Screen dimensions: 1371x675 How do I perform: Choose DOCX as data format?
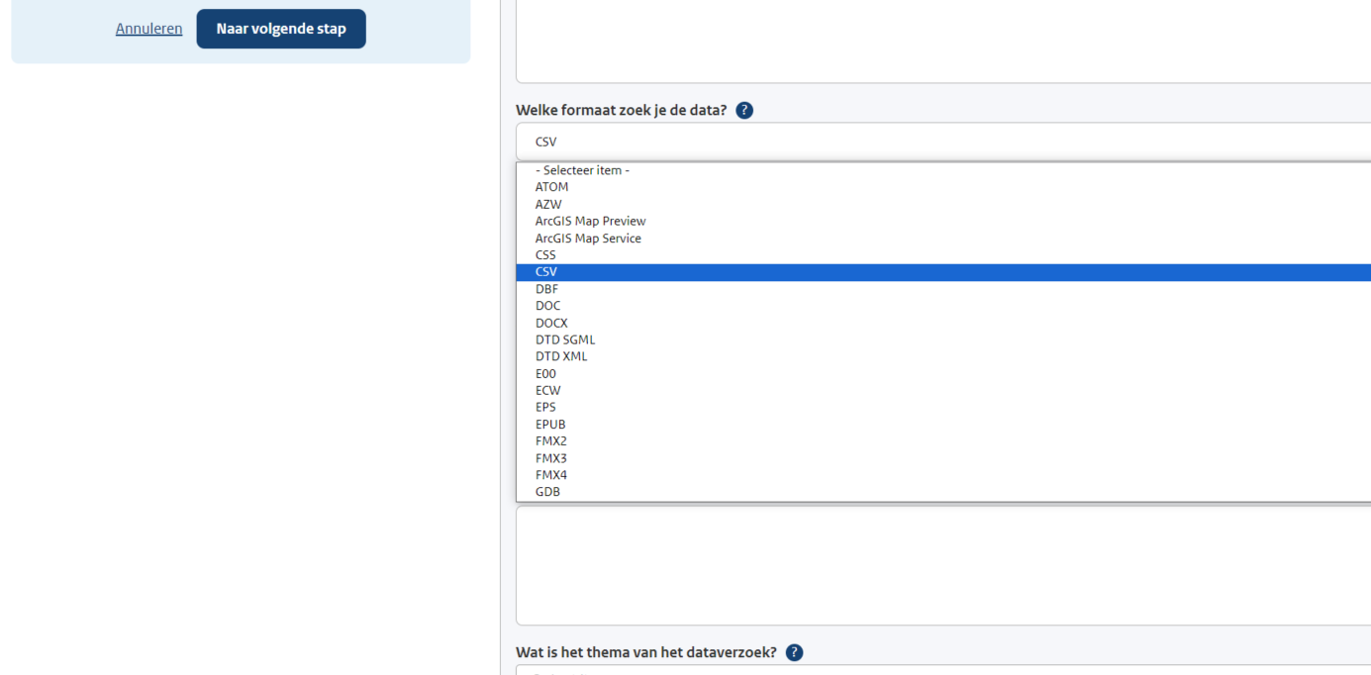[x=551, y=323]
